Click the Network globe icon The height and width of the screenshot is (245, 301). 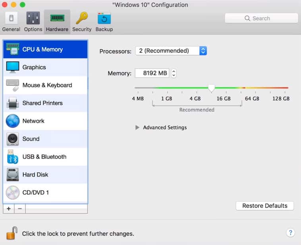pyautogui.click(x=12, y=121)
